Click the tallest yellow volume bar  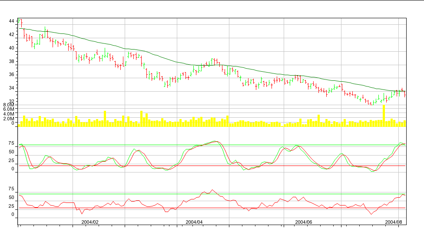384,116
